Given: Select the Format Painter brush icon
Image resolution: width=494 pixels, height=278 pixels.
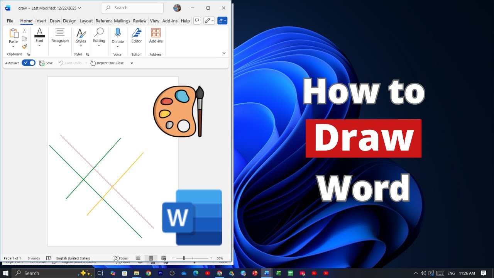Looking at the screenshot, I should pyautogui.click(x=24, y=46).
